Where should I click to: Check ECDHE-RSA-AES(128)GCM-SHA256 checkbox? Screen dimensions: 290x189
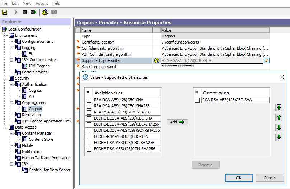(x=89, y=149)
